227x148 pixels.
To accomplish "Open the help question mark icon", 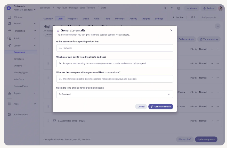I will [172, 8].
